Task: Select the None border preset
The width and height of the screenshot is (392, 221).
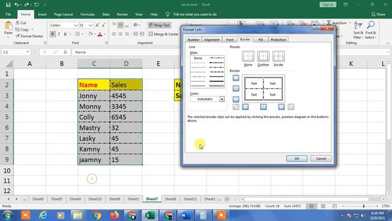Action: (248, 56)
